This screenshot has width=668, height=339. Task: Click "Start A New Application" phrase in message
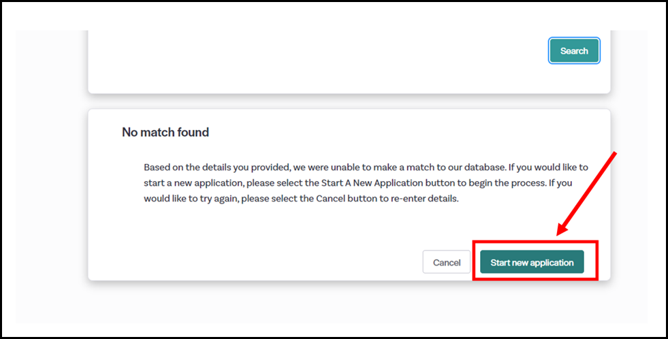[375, 183]
